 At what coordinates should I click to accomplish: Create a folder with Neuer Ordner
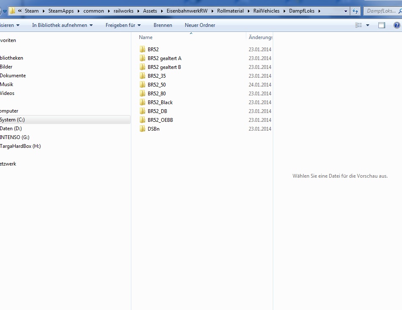(200, 25)
